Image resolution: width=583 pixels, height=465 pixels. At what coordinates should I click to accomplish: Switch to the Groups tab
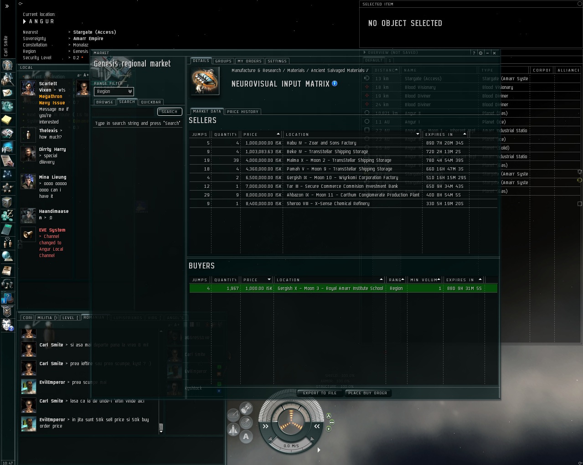(223, 61)
